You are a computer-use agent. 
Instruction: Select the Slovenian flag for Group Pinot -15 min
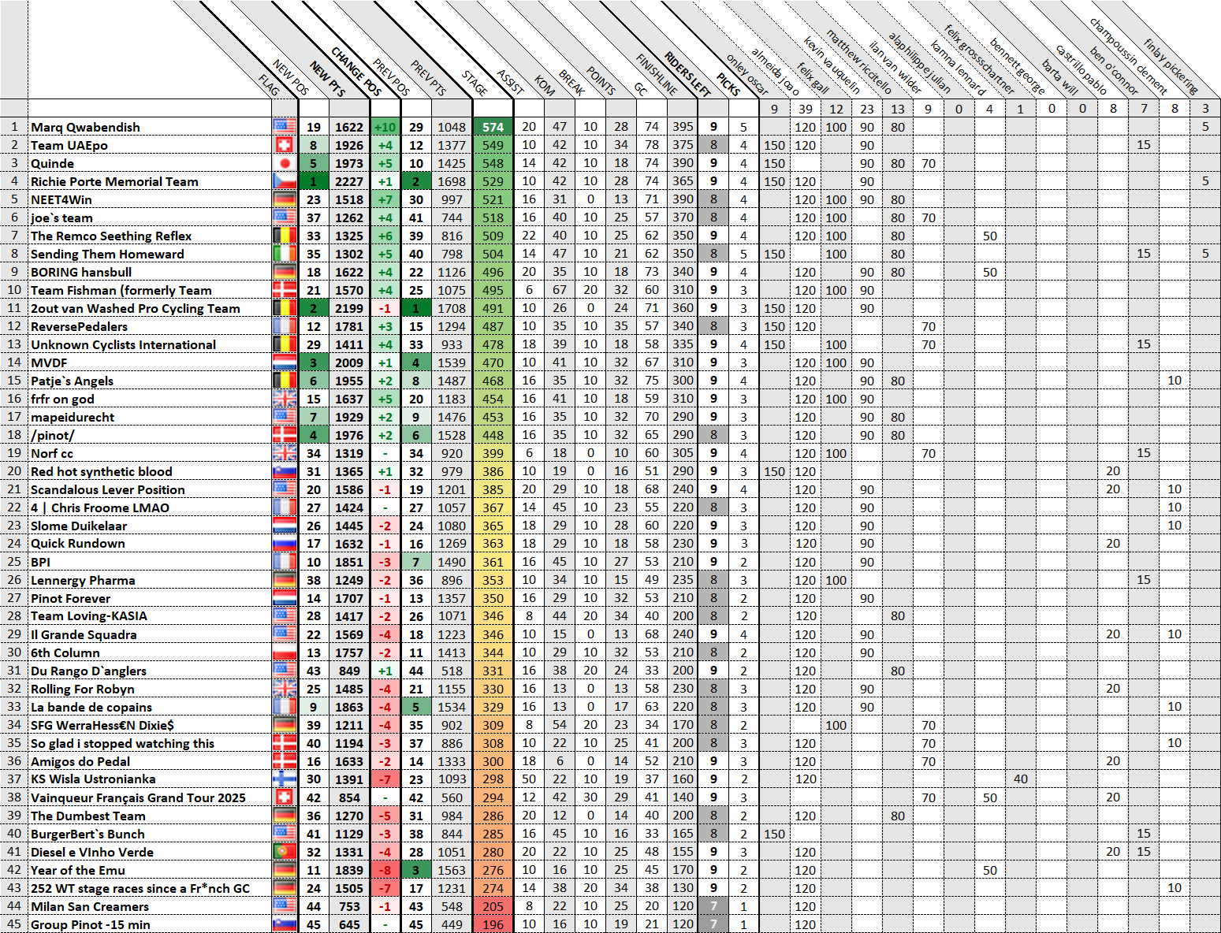tap(285, 924)
